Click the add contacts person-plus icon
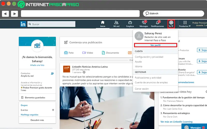Screen dimensions: 207x129 click(x=52, y=74)
